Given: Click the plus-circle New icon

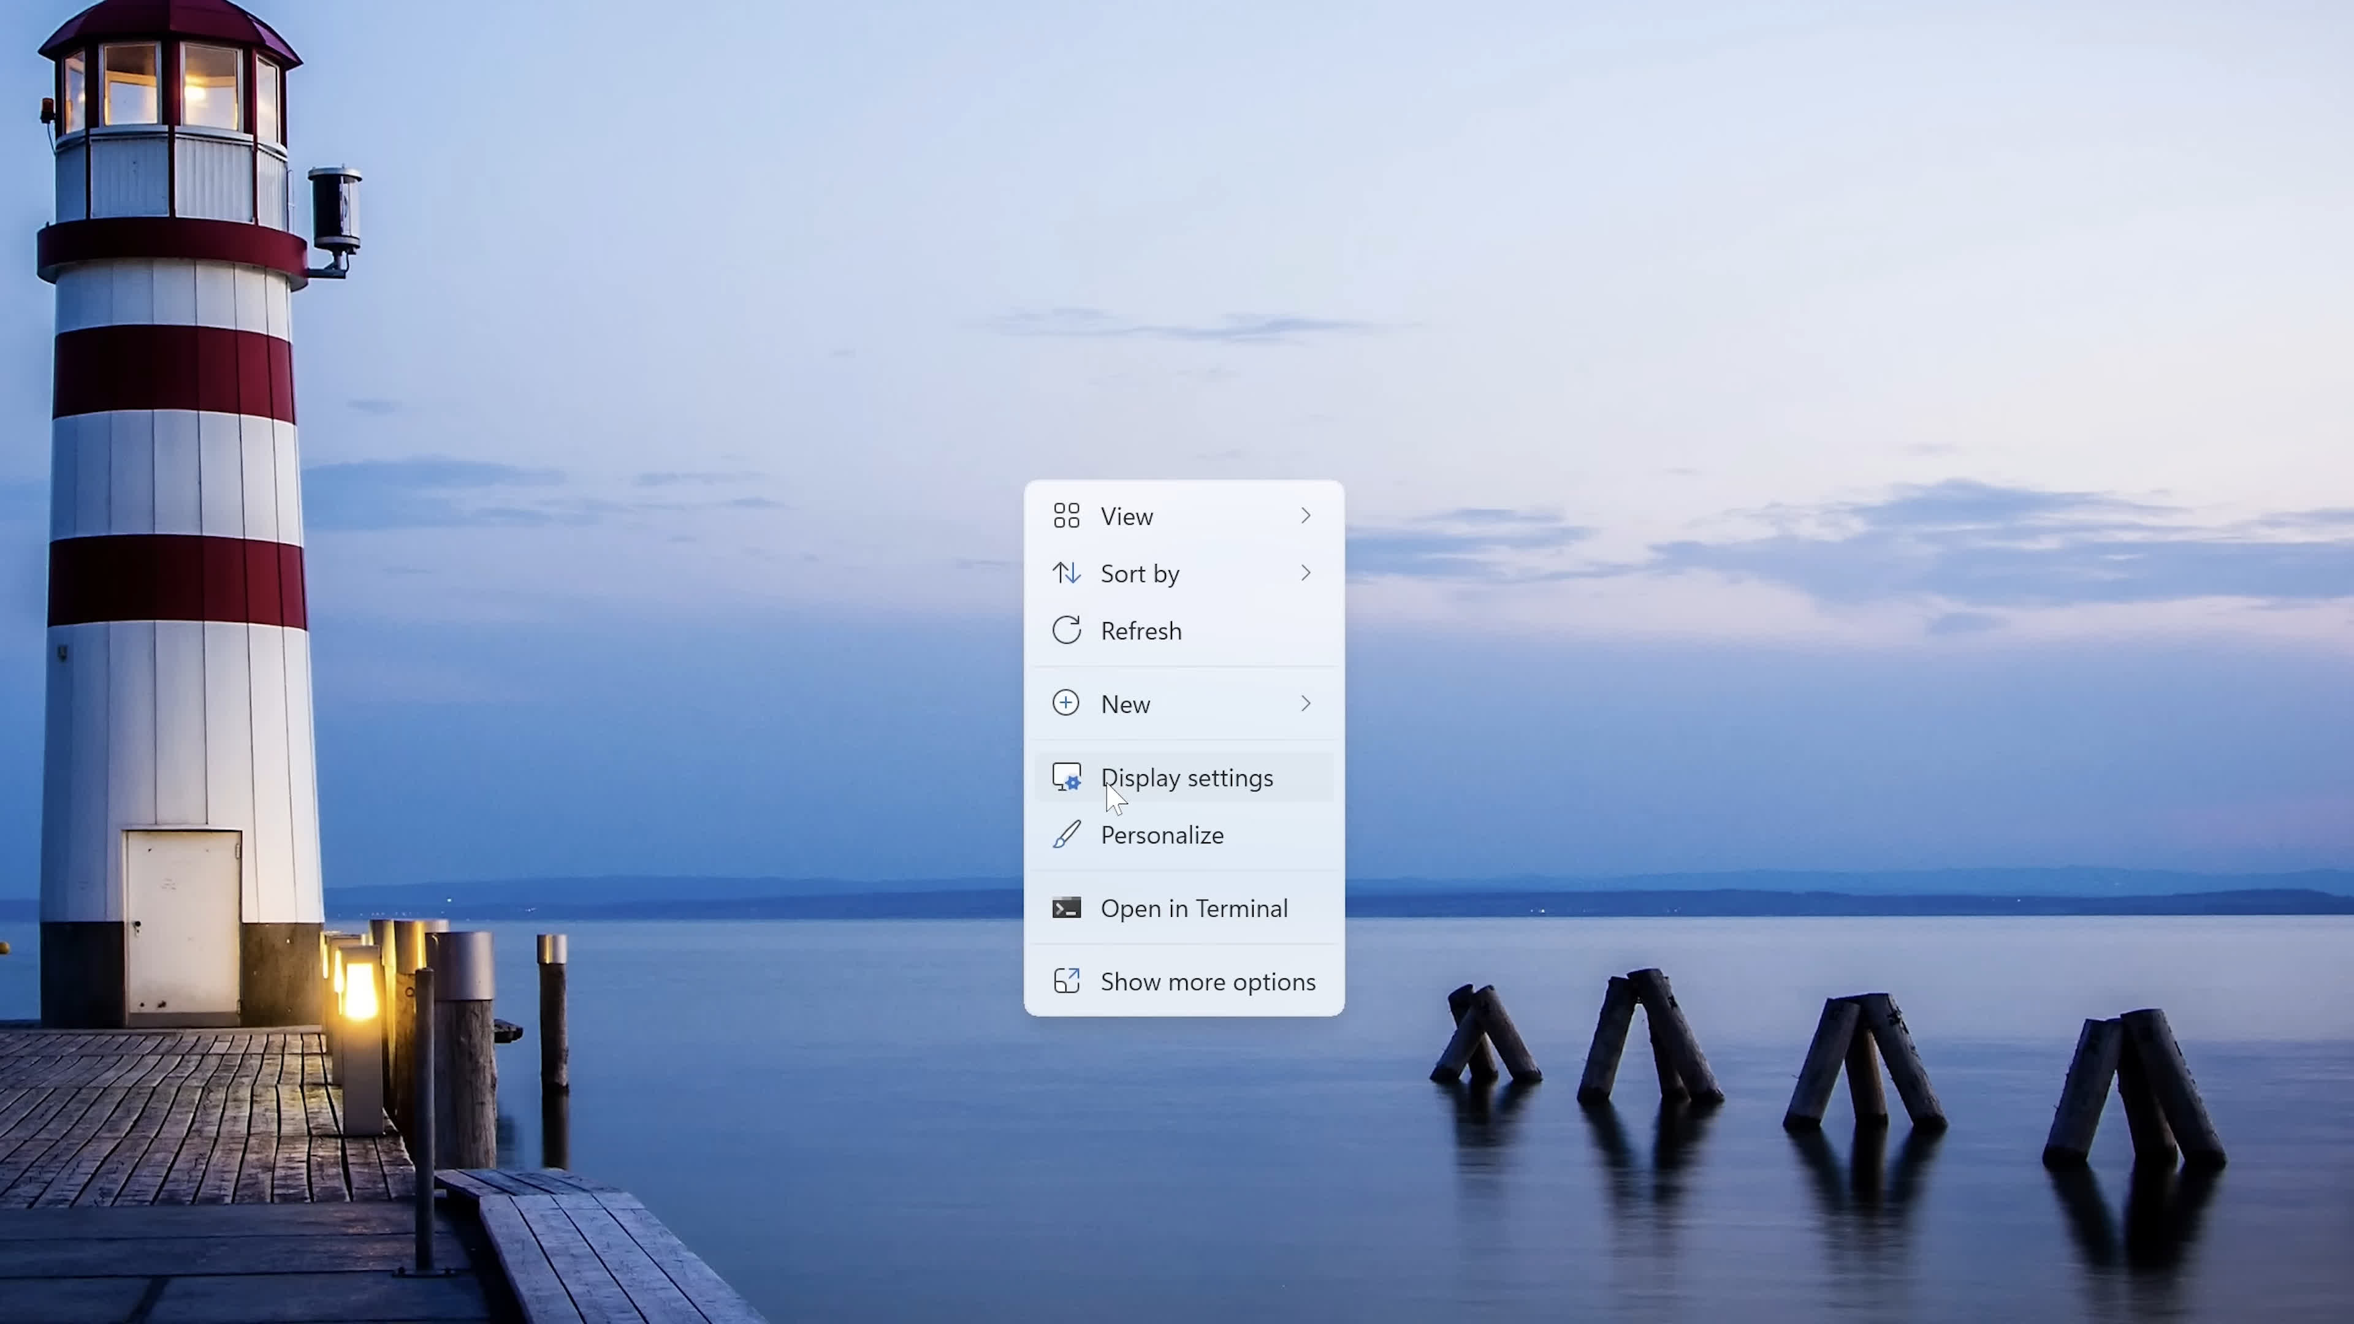Looking at the screenshot, I should tap(1067, 704).
